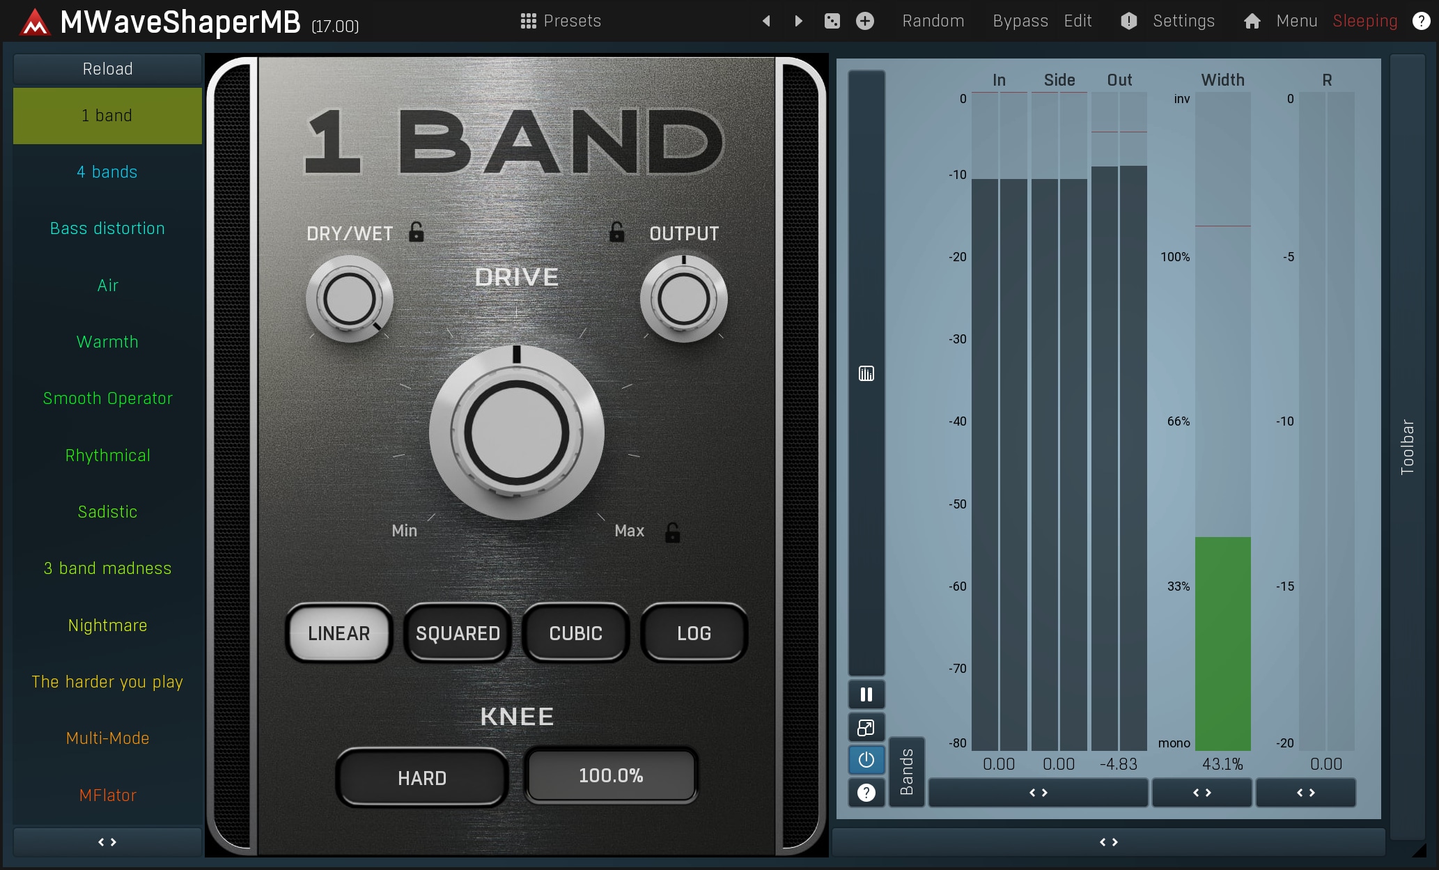Screen dimensions: 1439x870
Task: Toggle the OUTPUT lock icon
Action: coord(616,231)
